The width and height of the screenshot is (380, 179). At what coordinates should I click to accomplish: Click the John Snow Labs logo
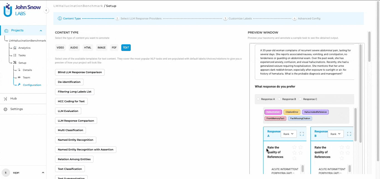(x=22, y=10)
